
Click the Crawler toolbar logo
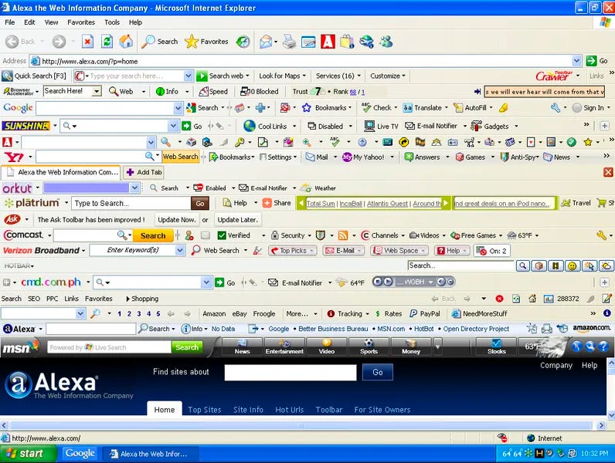coord(553,76)
